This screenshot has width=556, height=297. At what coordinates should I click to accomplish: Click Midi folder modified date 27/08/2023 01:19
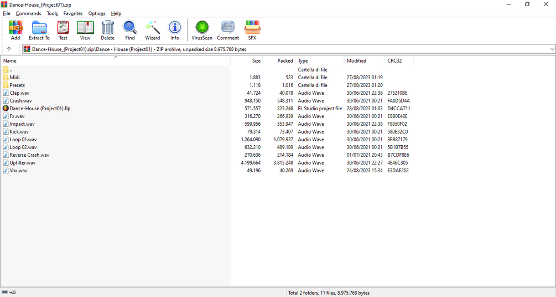(365, 77)
